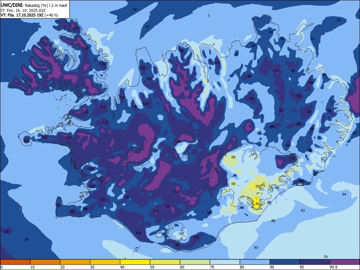Viewport: 360px width, 270px height.
Task: Select the 50–60 pale yellow legend swatch
Action: tap(165, 262)
